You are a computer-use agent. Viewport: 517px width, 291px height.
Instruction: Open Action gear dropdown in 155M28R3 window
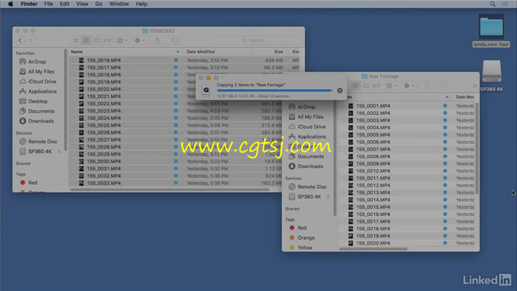140,40
